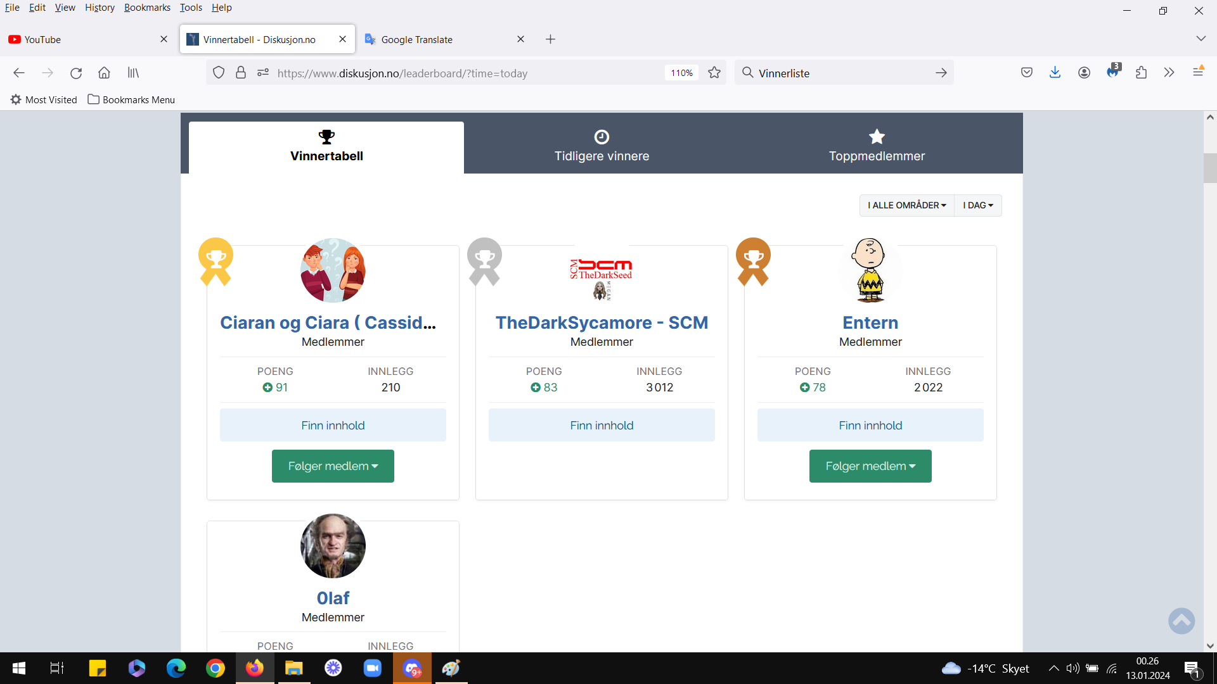Screen dimensions: 1217x684
Task: Expand the I ALLE OMRÅDER dropdown
Action: click(x=907, y=205)
